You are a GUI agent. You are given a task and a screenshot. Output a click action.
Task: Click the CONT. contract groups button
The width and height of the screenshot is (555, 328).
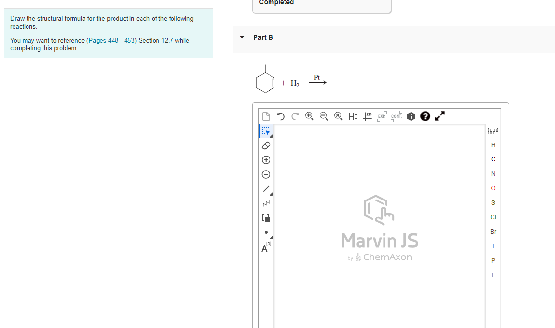coord(397,116)
